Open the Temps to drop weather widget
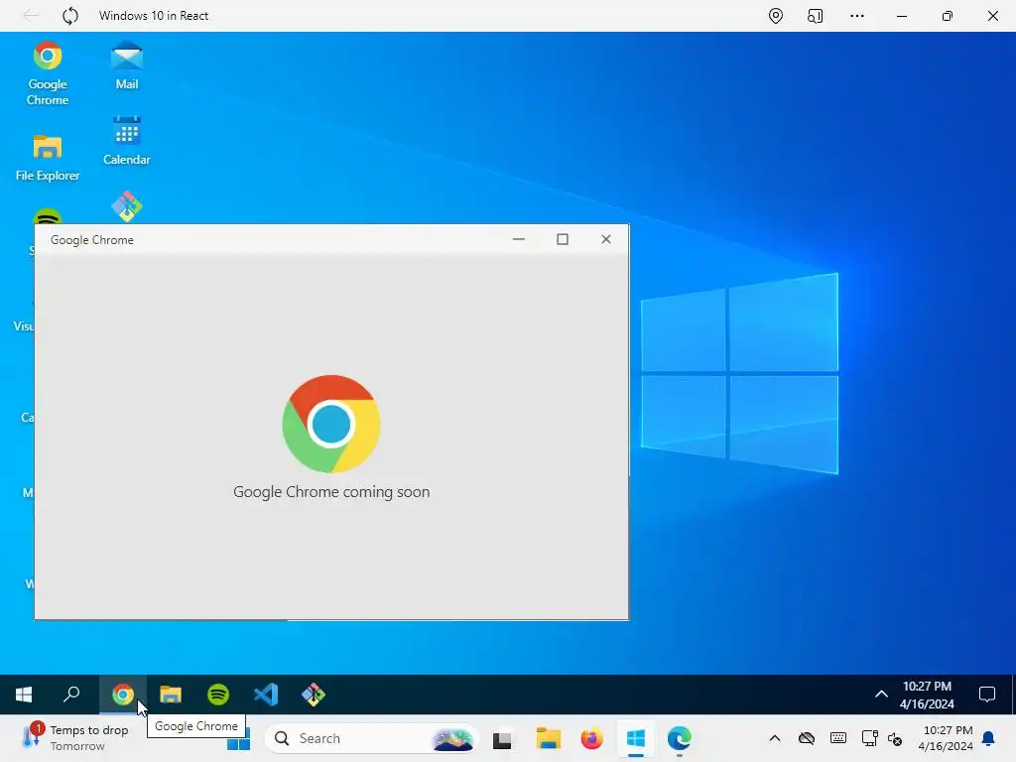 74,738
